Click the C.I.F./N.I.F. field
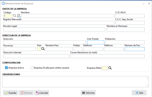Viewport: 152px width, 97px height. pyautogui.click(x=130, y=16)
